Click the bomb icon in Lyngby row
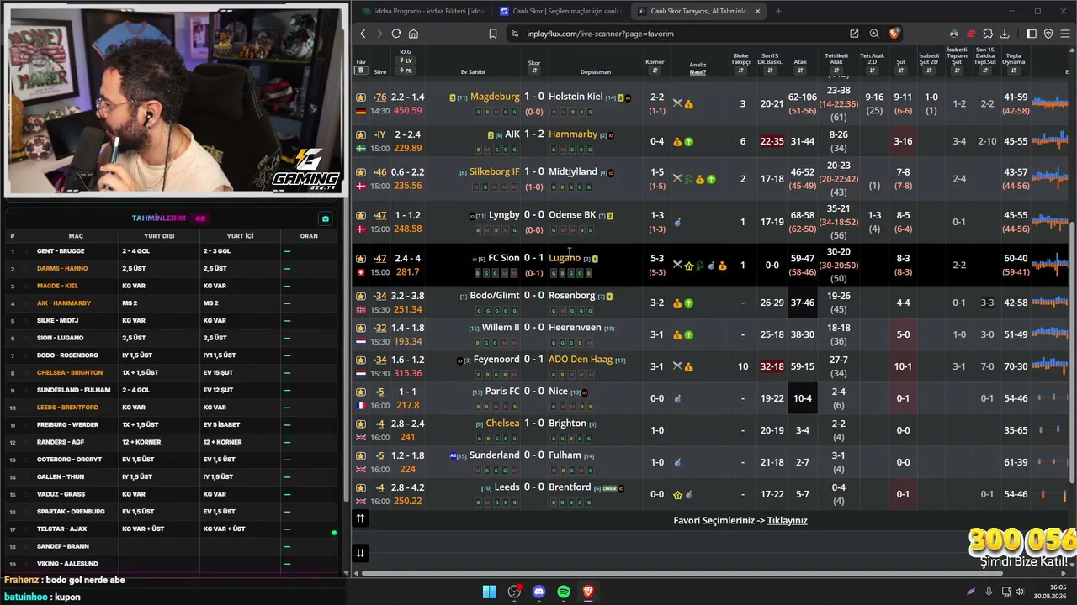This screenshot has height=605, width=1077. [x=677, y=223]
